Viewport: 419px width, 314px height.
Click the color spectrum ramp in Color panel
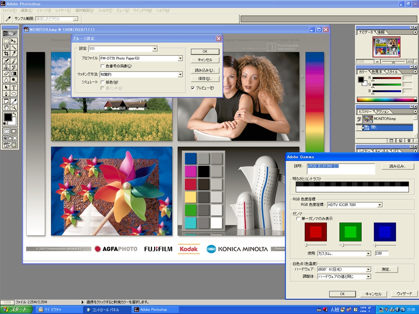coord(387,100)
